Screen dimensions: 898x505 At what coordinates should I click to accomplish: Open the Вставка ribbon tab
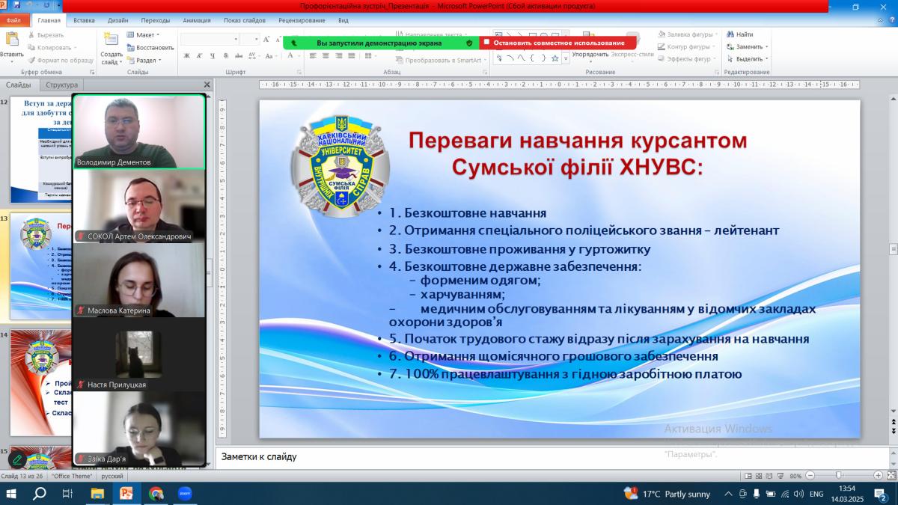click(x=84, y=21)
